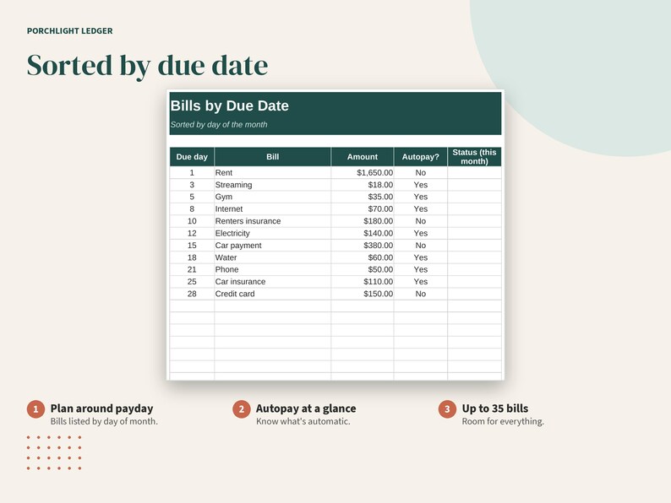Select the 'Water' bill cell
The height and width of the screenshot is (503, 671).
(x=273, y=257)
